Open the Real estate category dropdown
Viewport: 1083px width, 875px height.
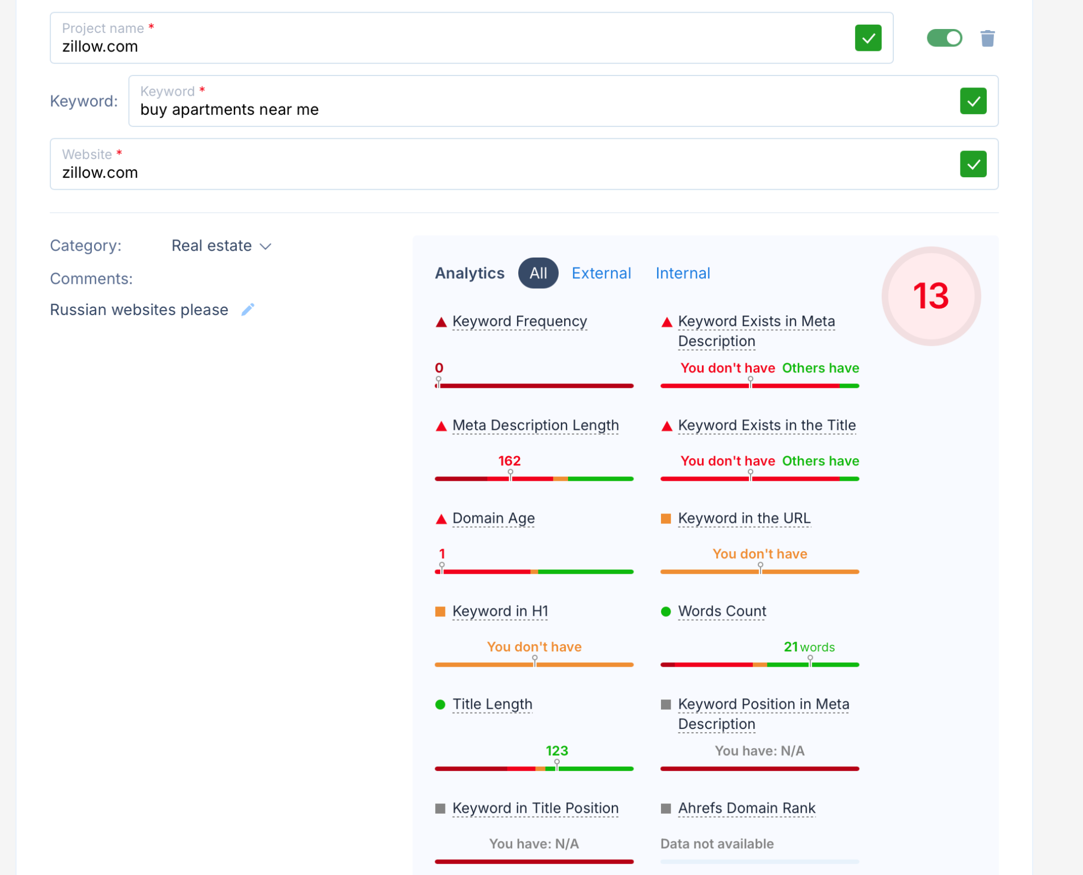221,246
